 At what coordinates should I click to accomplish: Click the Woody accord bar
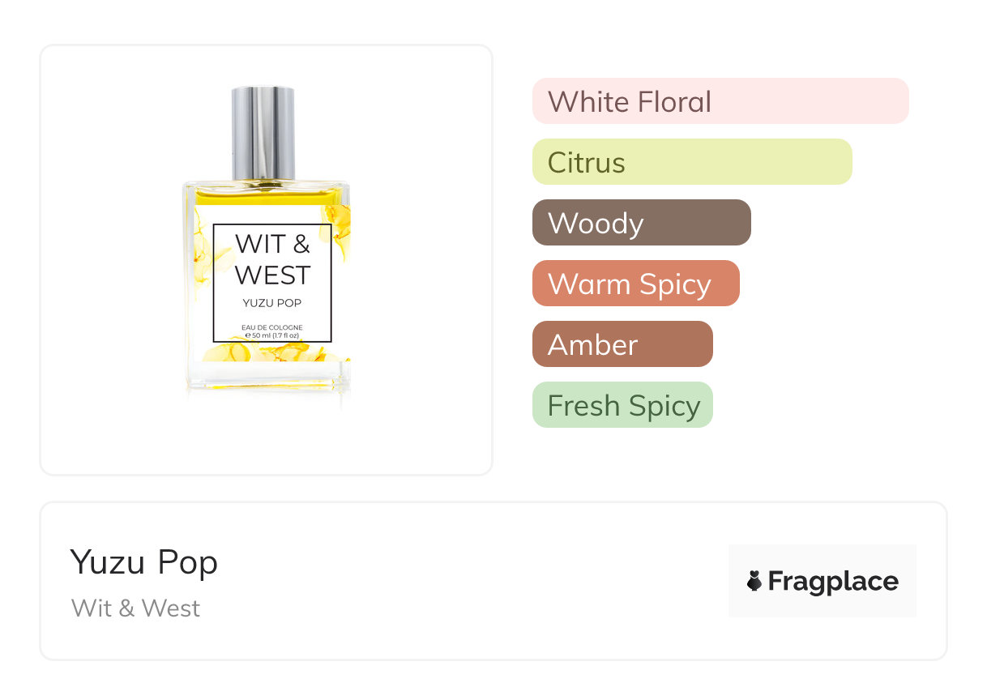(641, 223)
